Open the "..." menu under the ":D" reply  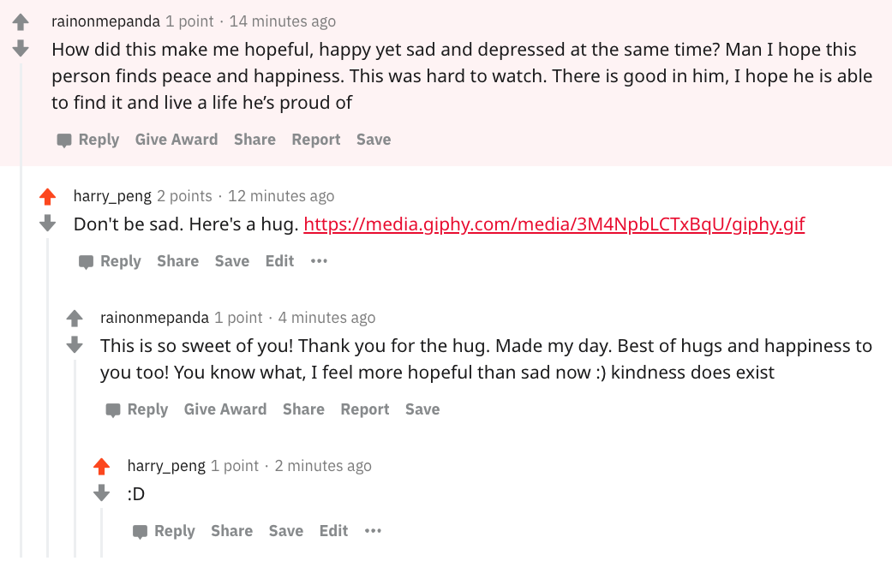(x=373, y=531)
